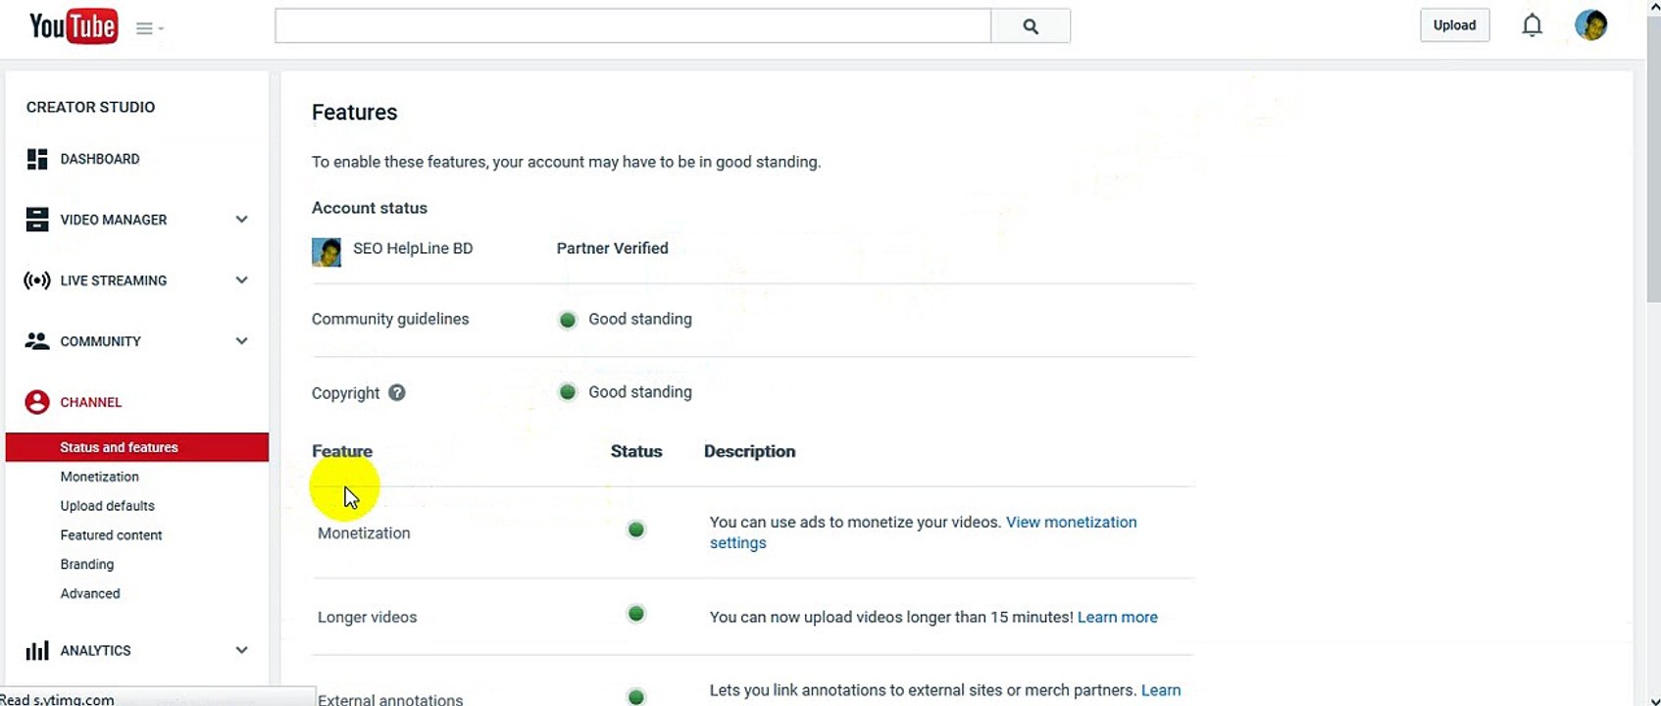The width and height of the screenshot is (1661, 706).
Task: Open Analytics menu item
Action: click(95, 650)
